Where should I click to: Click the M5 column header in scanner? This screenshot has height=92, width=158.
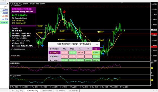coord(64,49)
